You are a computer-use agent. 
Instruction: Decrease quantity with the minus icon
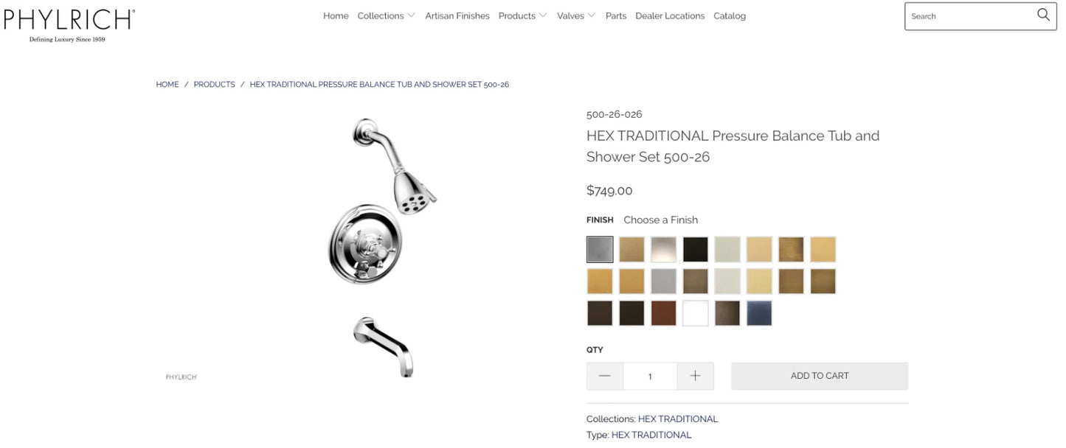[x=605, y=376]
